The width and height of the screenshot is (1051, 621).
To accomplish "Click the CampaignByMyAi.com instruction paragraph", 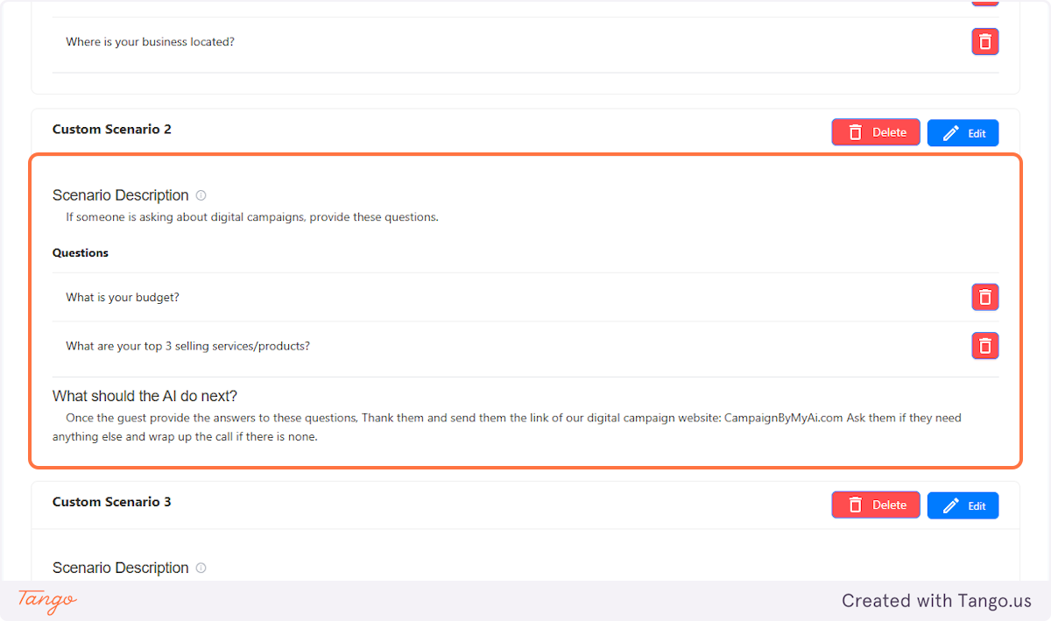I will (x=507, y=427).
